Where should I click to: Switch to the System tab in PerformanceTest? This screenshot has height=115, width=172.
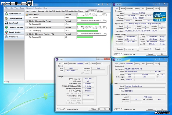tap(34, 11)
